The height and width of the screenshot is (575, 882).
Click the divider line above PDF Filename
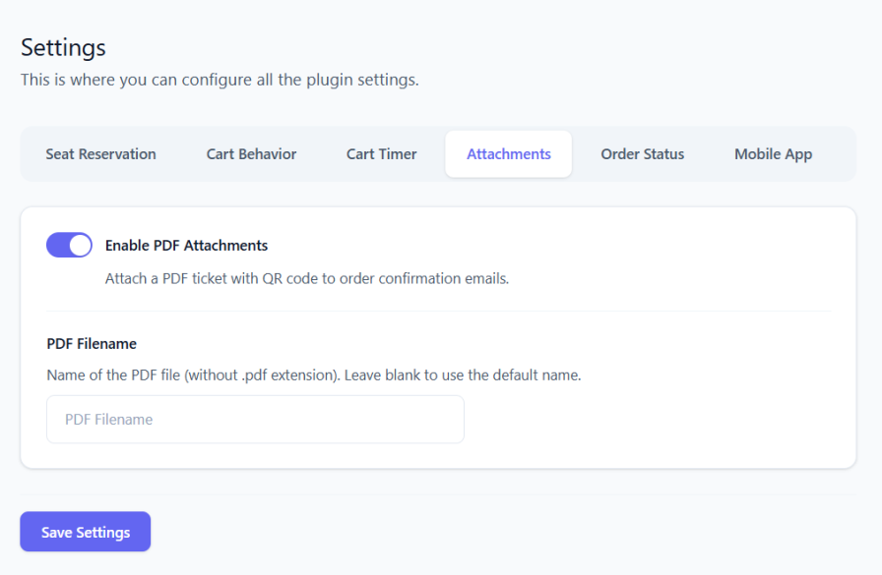(x=438, y=312)
